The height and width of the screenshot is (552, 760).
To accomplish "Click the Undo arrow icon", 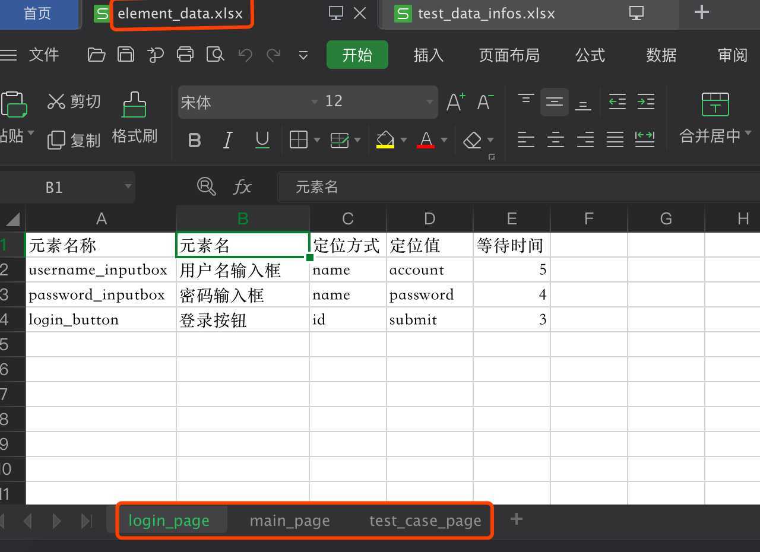I will click(x=245, y=55).
